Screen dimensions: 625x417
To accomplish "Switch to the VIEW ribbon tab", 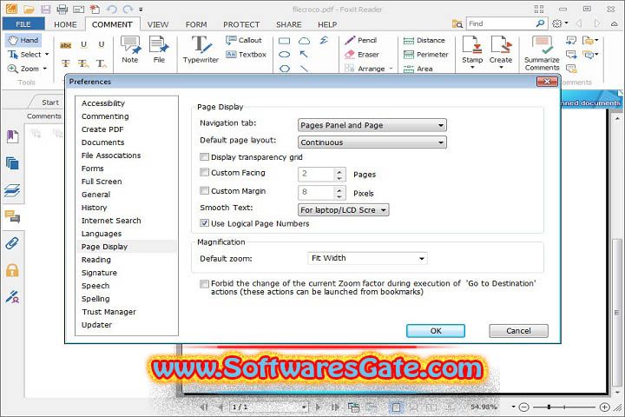I will 158,24.
